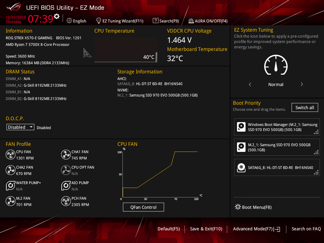
Task: Click the 1301 RPM CPU fan value
Action: (25, 158)
